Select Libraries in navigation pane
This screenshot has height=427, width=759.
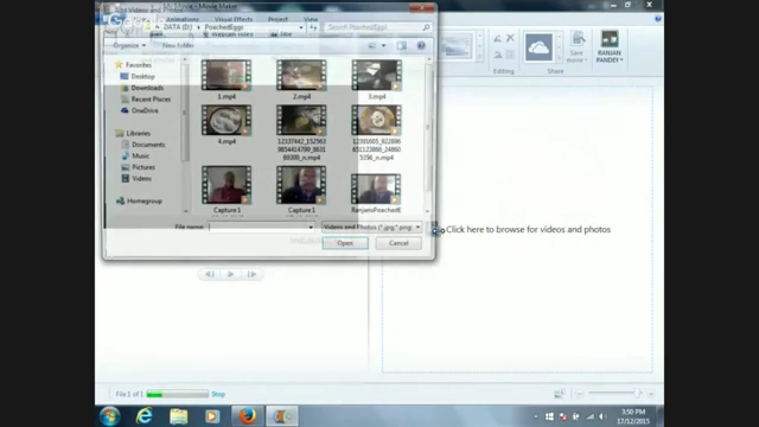138,133
